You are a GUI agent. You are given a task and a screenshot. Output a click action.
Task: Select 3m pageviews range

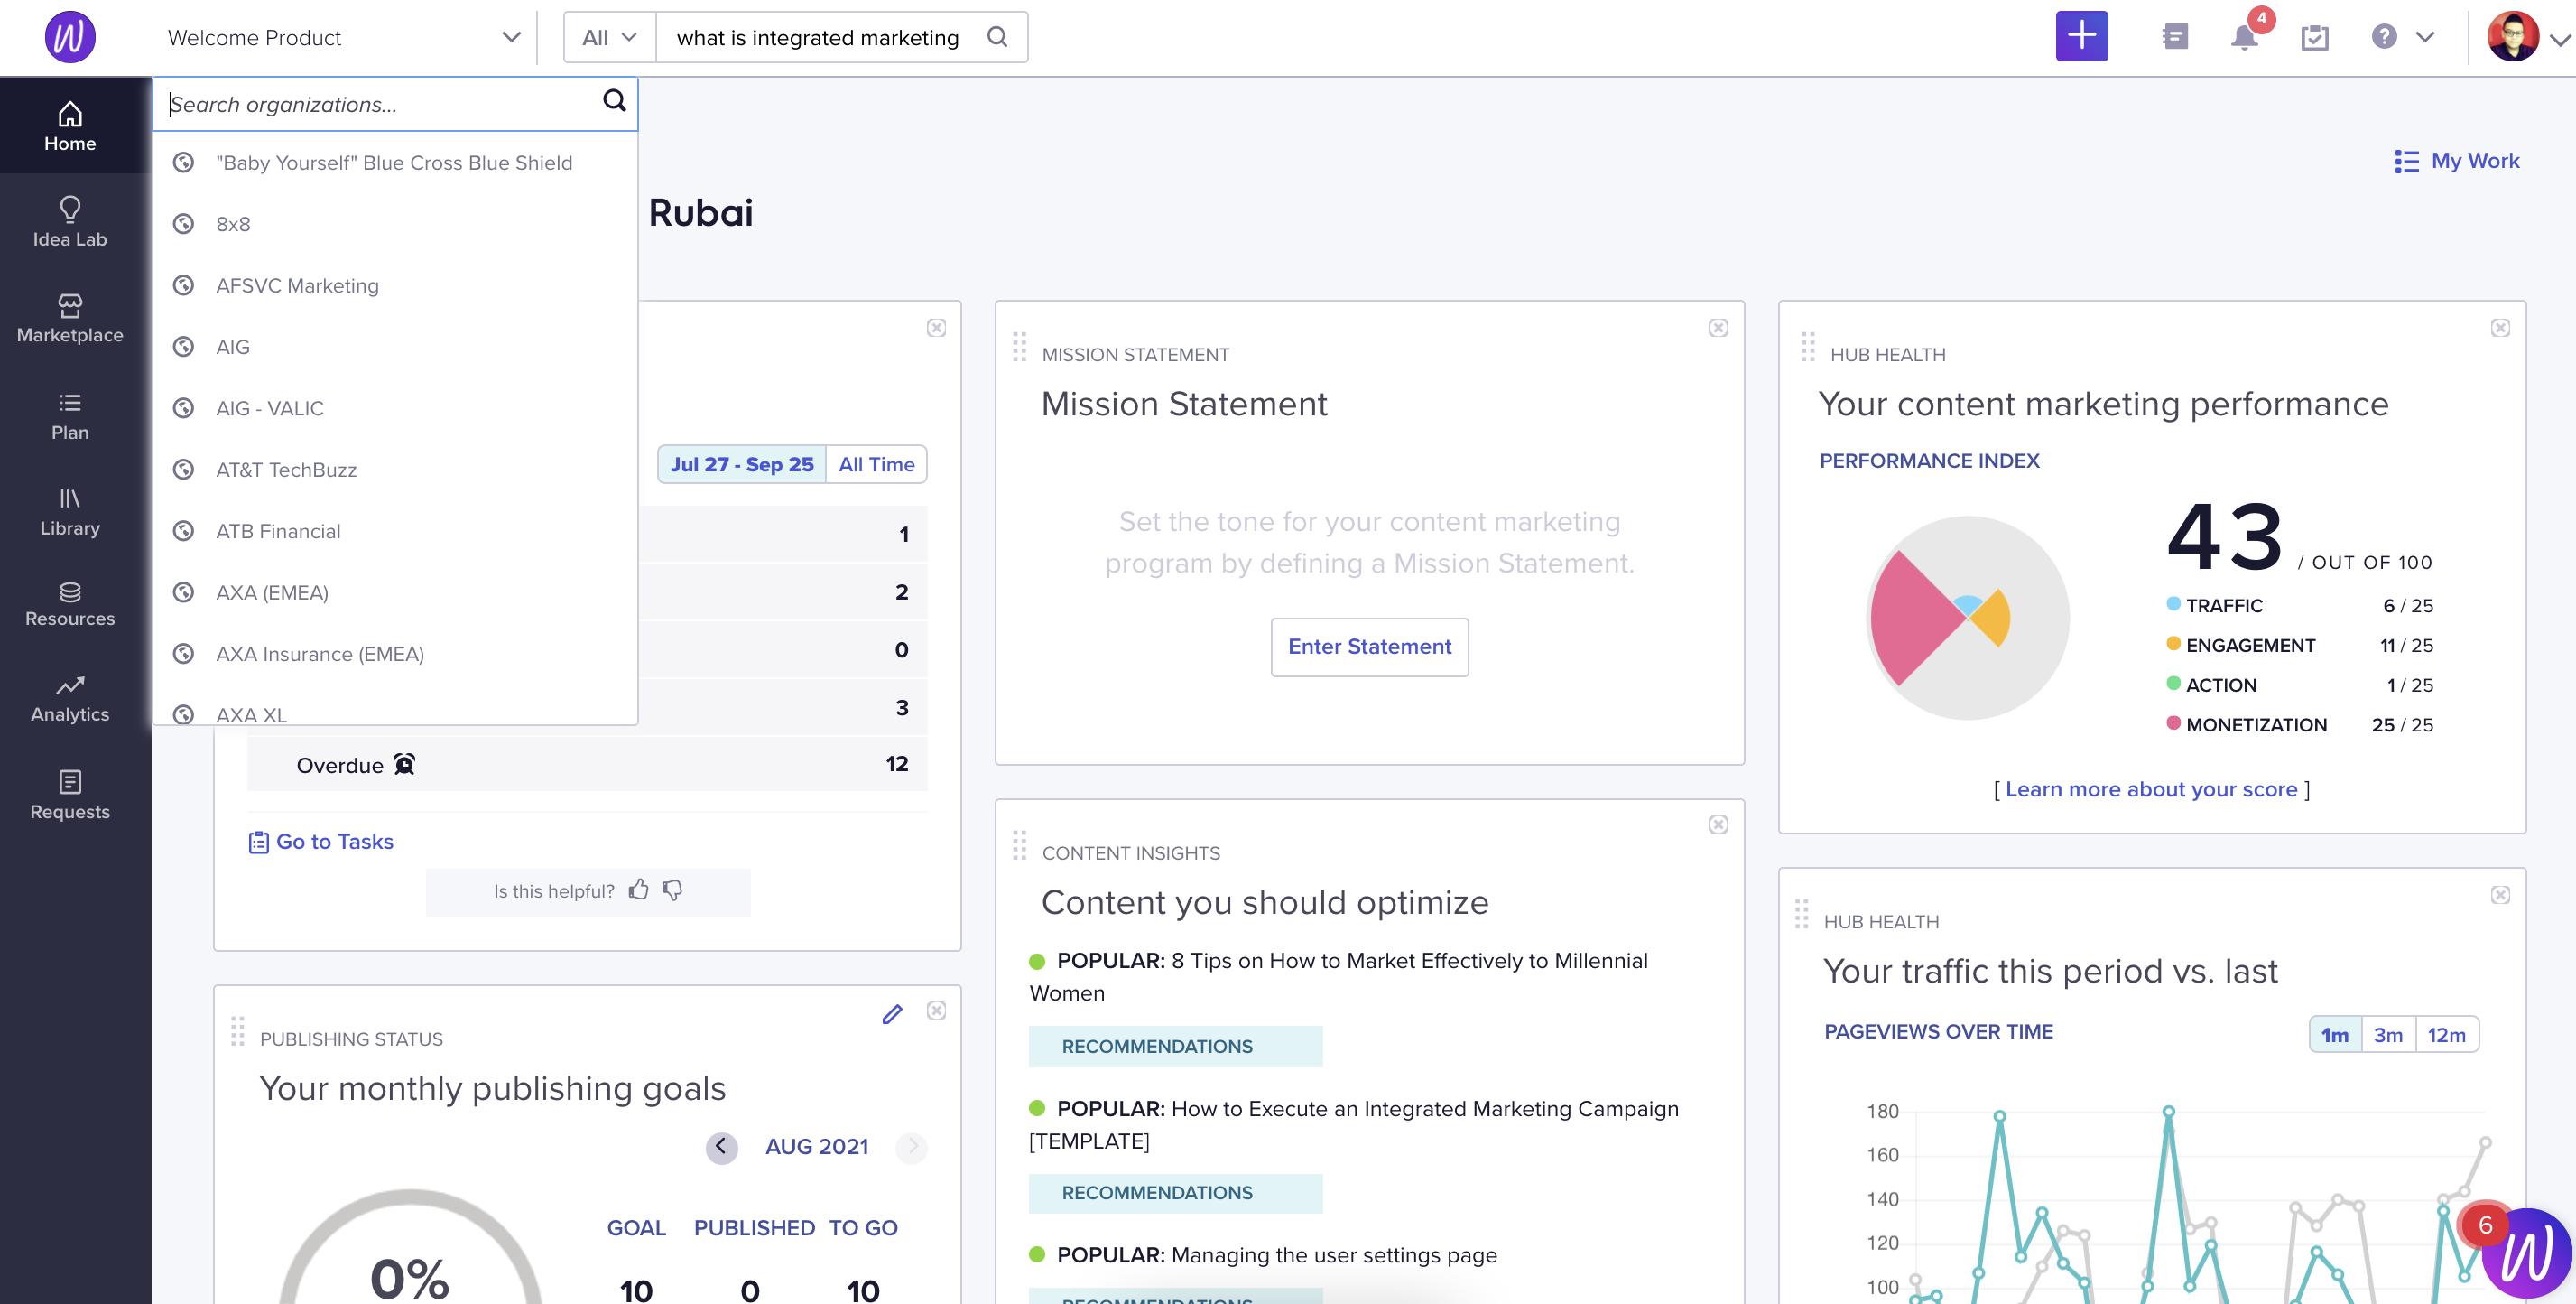click(x=2388, y=1035)
